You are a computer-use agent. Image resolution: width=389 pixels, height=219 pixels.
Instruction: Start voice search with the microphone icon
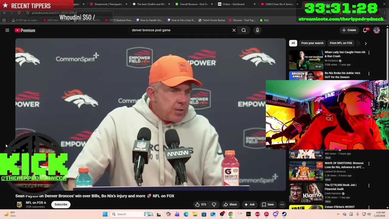tap(257, 30)
